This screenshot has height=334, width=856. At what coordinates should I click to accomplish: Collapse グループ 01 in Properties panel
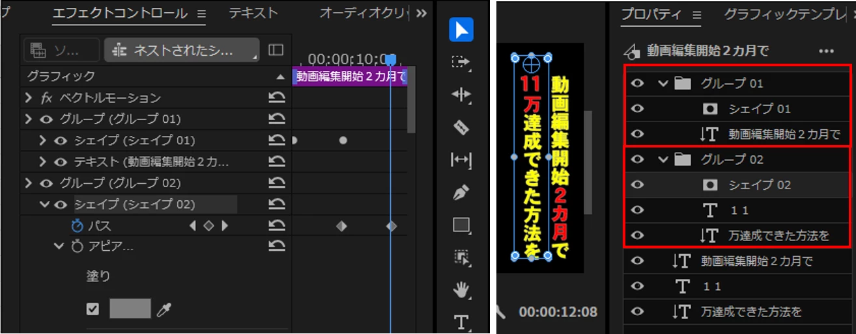pyautogui.click(x=664, y=83)
